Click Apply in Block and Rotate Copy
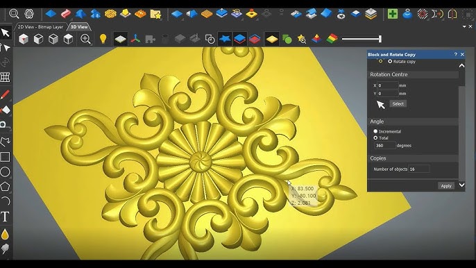Viewport: 476px width, 268px height. (x=446, y=186)
